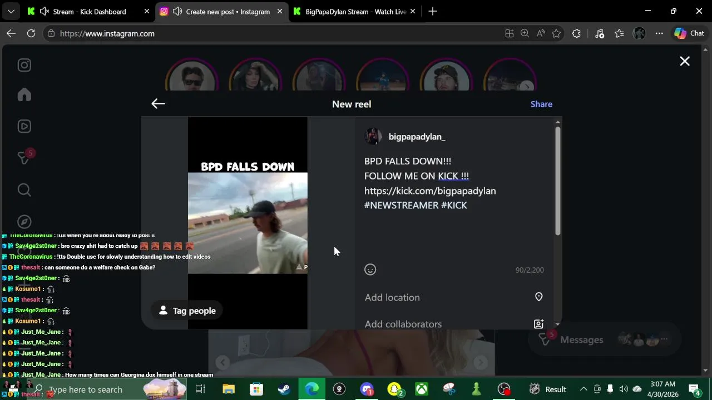
Task: Open Snapchat from the taskbar
Action: (394, 389)
